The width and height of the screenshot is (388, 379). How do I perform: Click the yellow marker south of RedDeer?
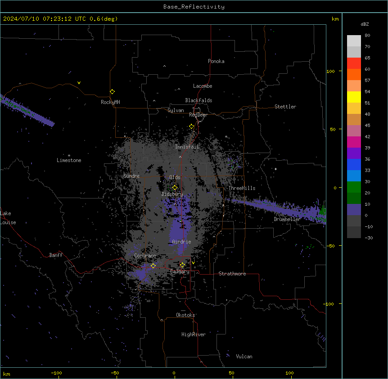pos(192,126)
